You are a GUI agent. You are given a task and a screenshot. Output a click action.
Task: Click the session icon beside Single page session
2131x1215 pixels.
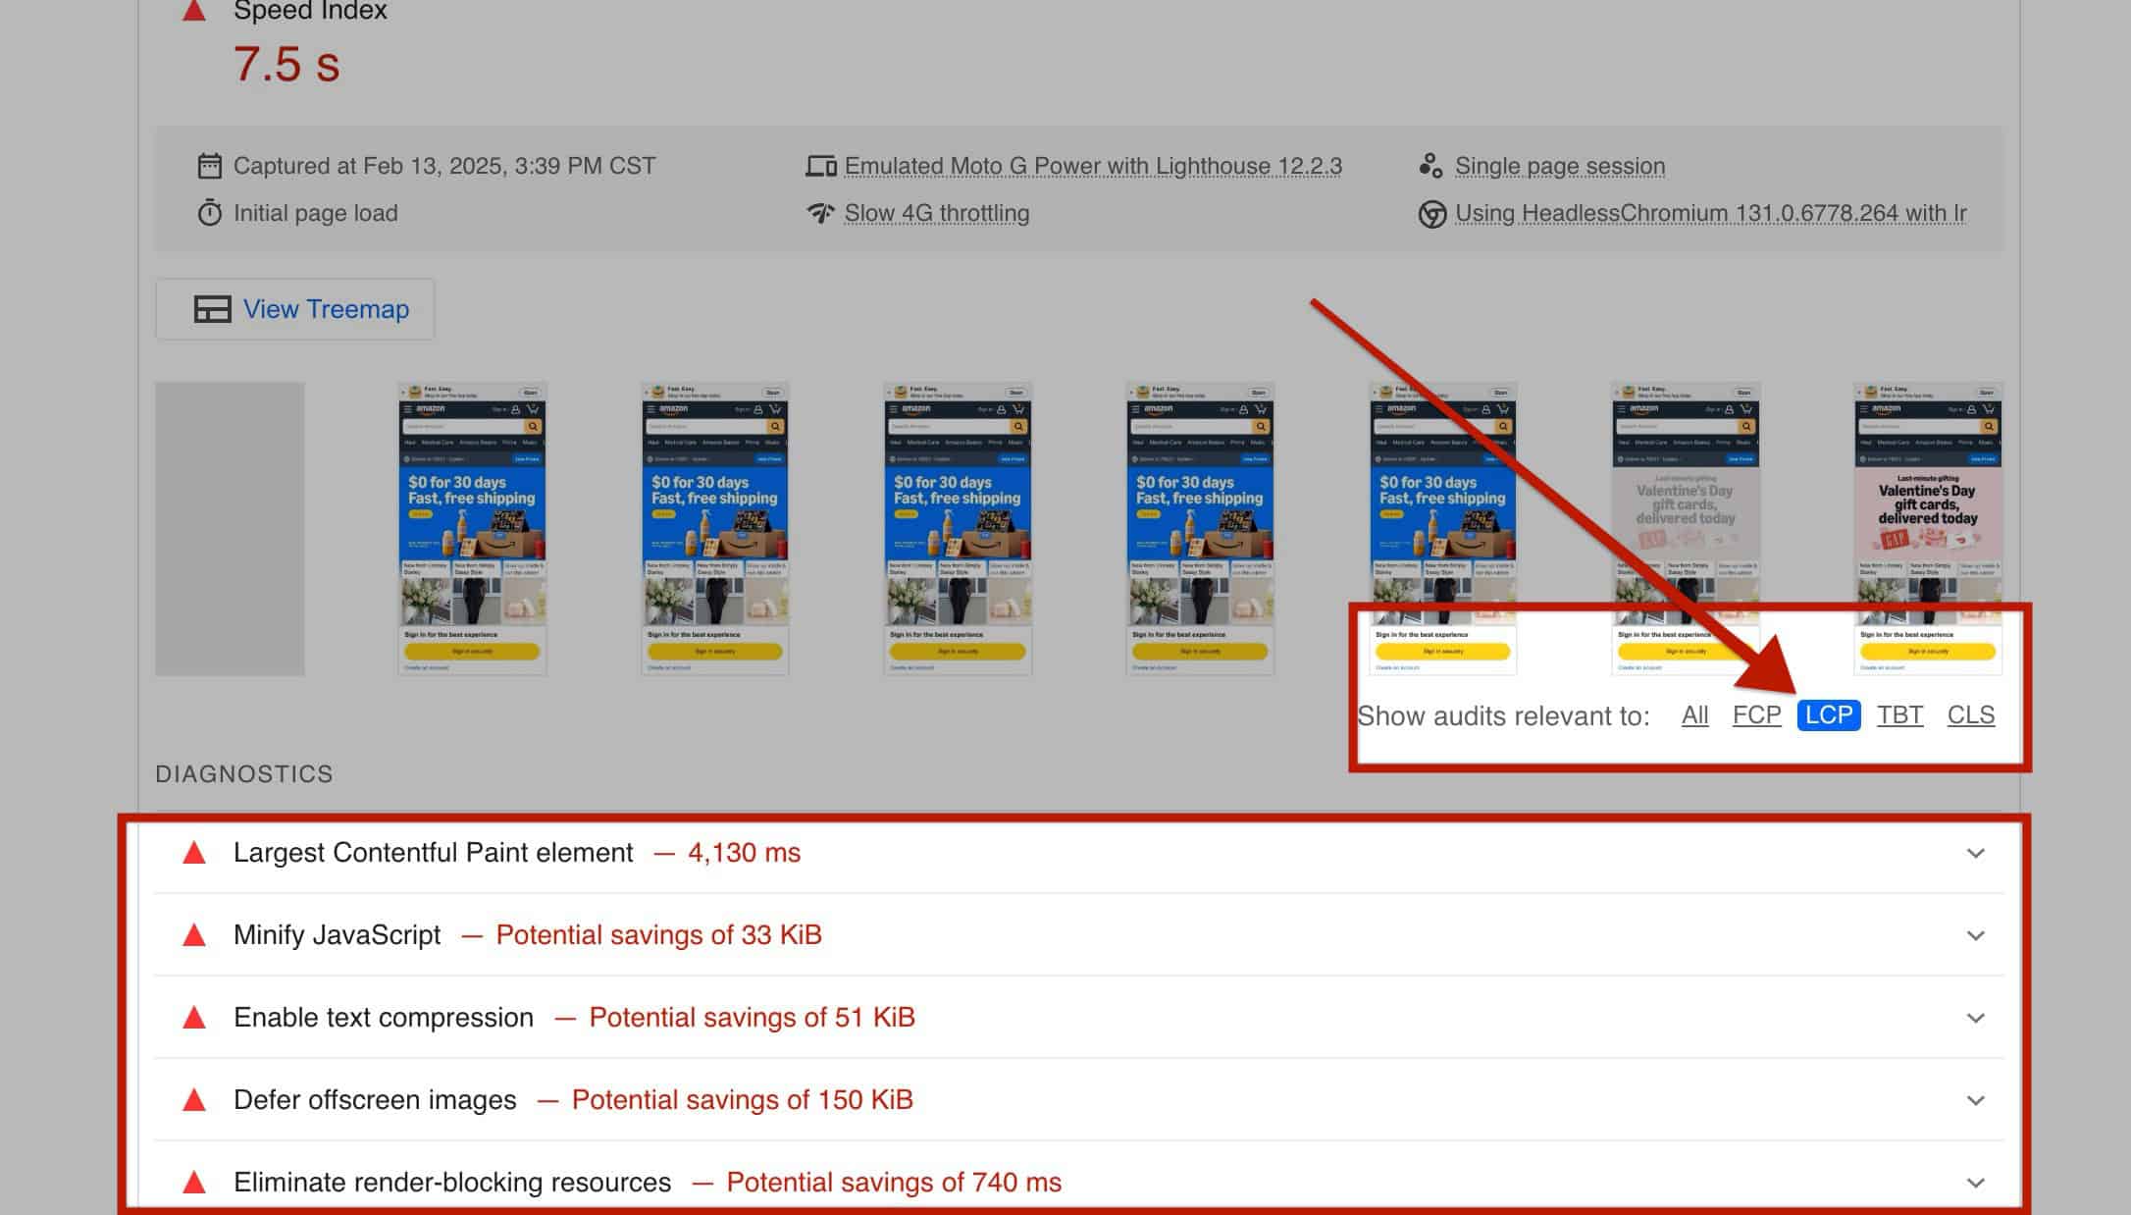1430,166
